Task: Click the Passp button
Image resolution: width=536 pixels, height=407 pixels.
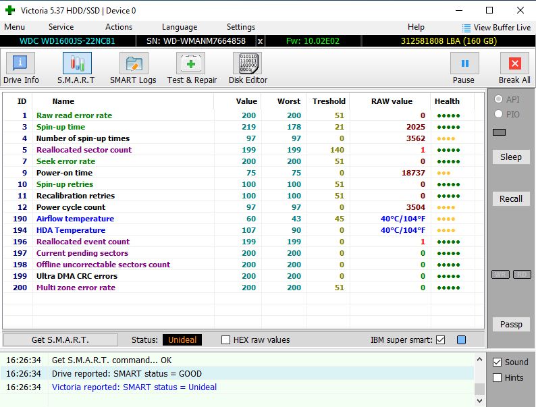Action: point(511,324)
